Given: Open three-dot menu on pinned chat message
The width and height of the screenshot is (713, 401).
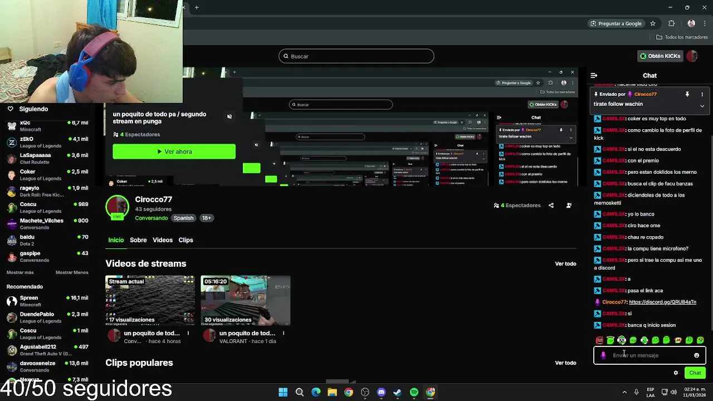Looking at the screenshot, I should [702, 94].
